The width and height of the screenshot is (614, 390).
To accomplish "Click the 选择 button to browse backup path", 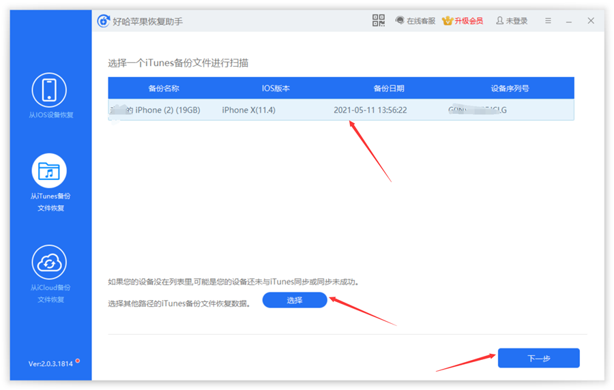I will coord(295,300).
